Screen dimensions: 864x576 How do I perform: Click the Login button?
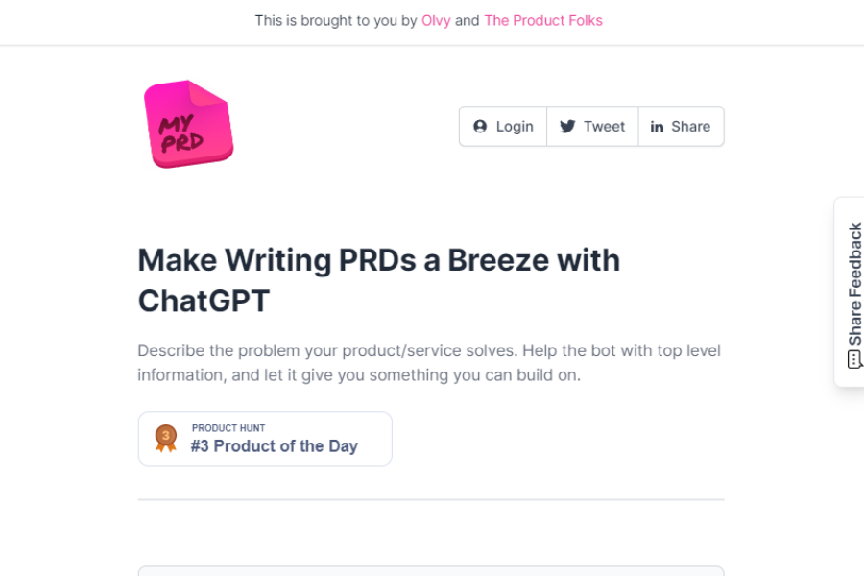coord(502,126)
